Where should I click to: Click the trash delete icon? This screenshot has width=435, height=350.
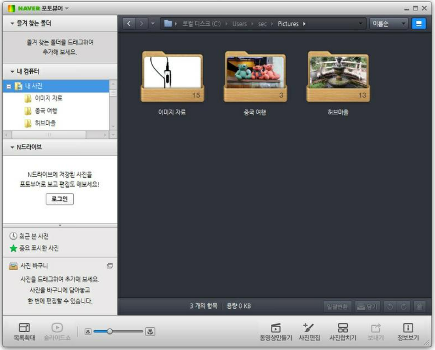point(420,306)
